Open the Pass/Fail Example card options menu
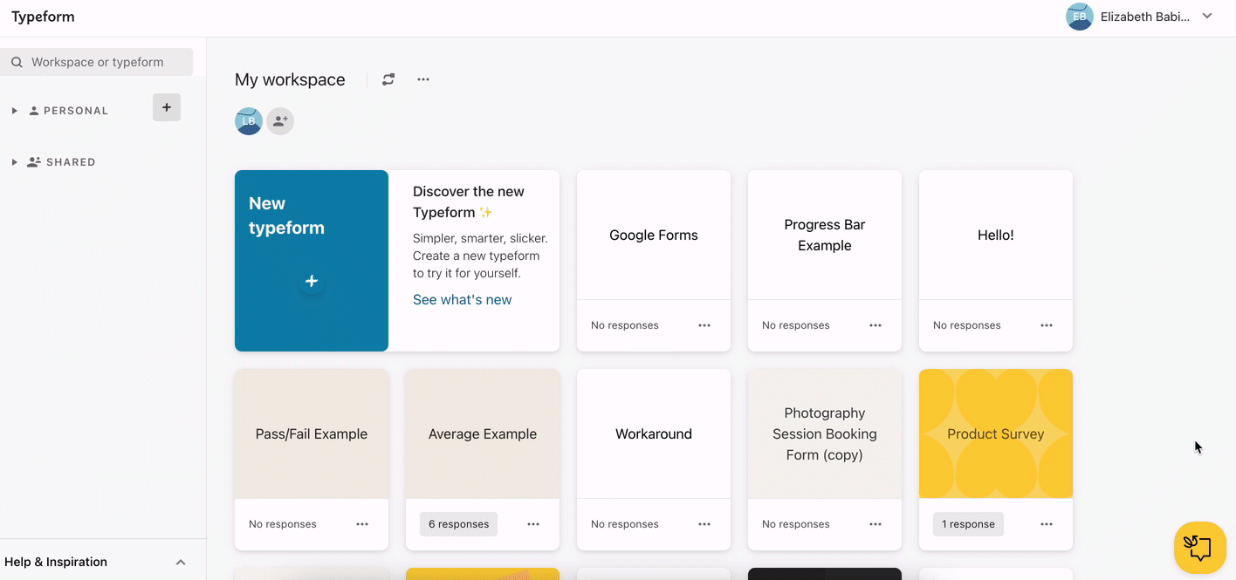1236x580 pixels. [362, 524]
